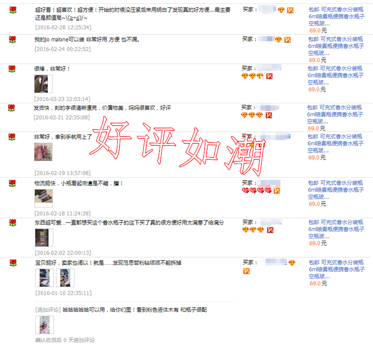View the photo in the 追加评论 follow-up review
Image resolution: width=373 pixels, height=346 pixels.
click(44, 325)
